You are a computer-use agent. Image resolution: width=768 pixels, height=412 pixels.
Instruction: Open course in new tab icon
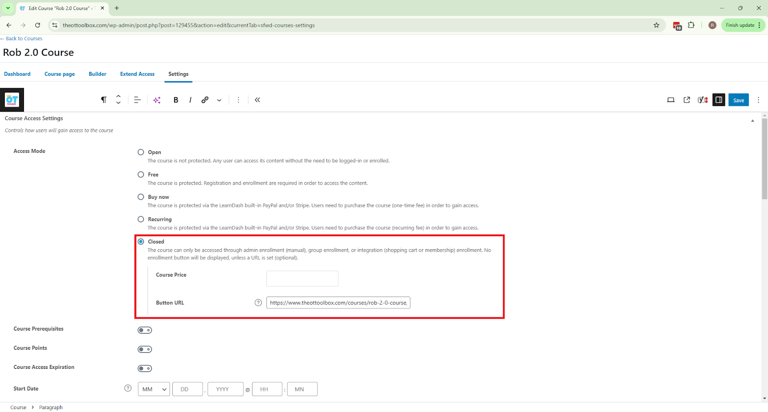click(687, 100)
